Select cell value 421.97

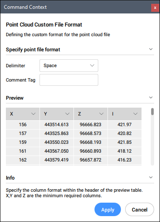tap(125, 124)
